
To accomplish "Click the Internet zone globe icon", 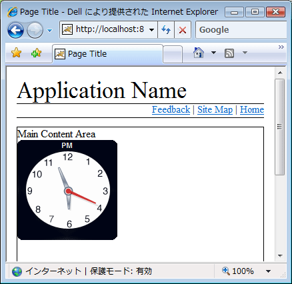I will click(x=17, y=271).
